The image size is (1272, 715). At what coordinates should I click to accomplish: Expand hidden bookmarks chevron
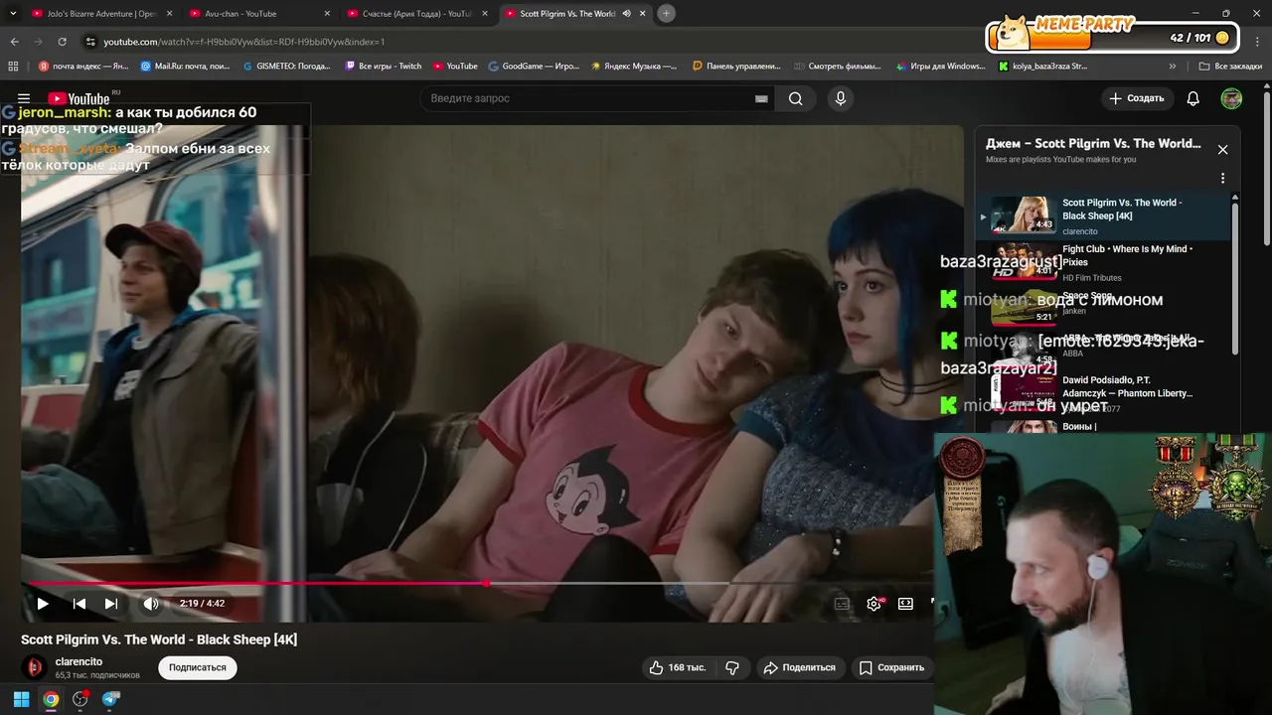coord(1173,67)
